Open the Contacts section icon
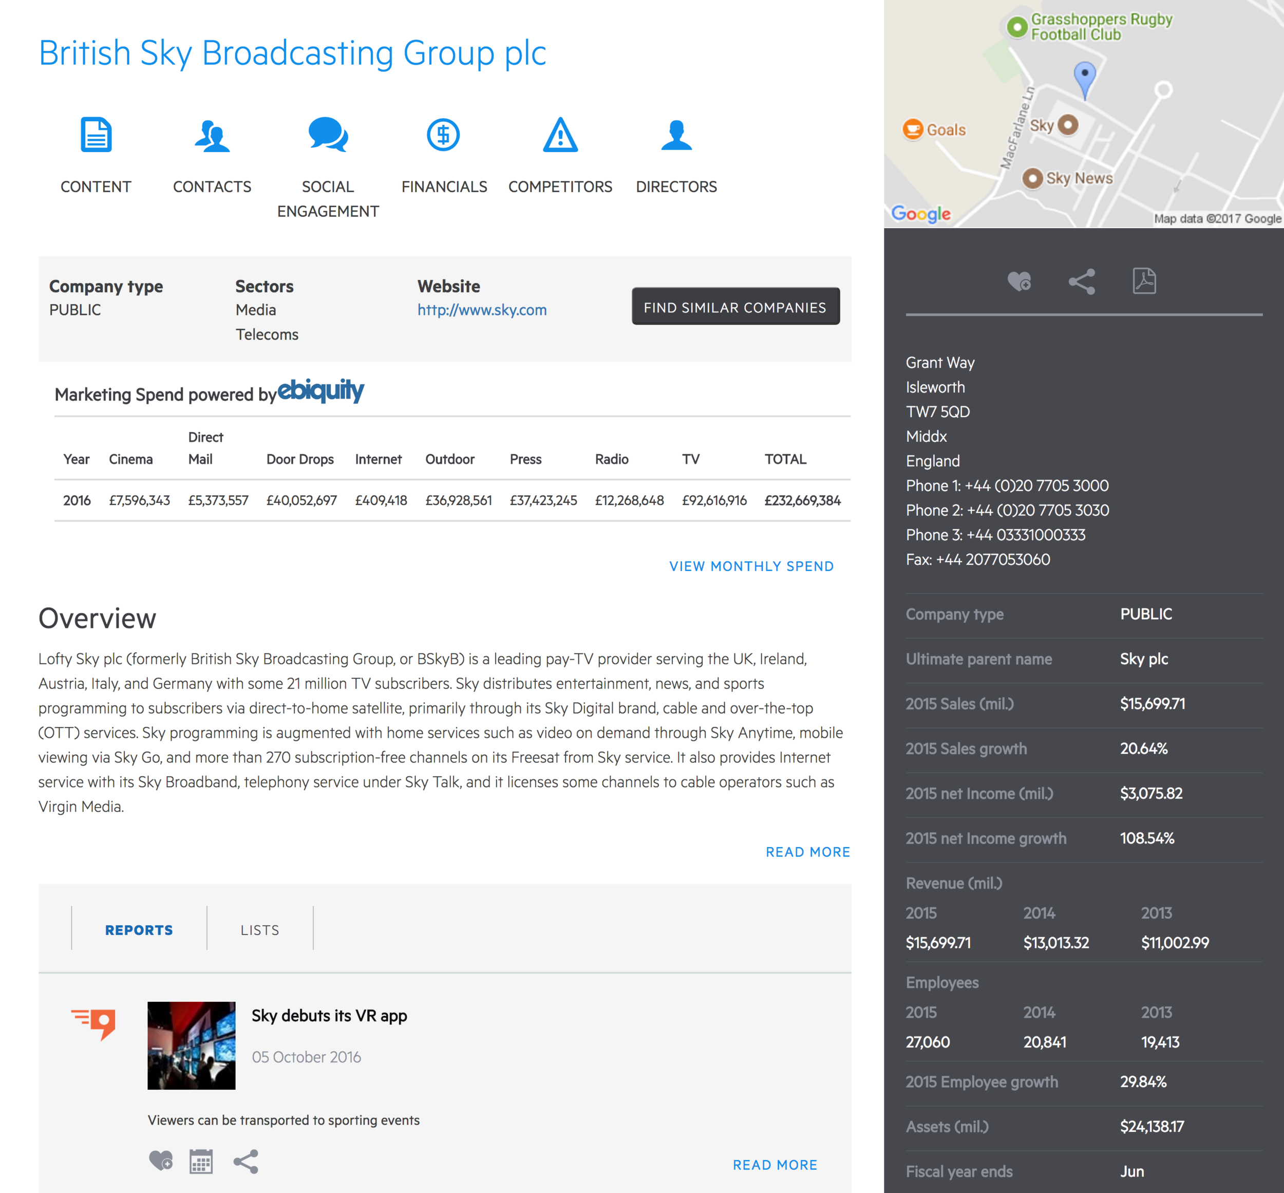Image resolution: width=1284 pixels, height=1193 pixels. tap(212, 136)
